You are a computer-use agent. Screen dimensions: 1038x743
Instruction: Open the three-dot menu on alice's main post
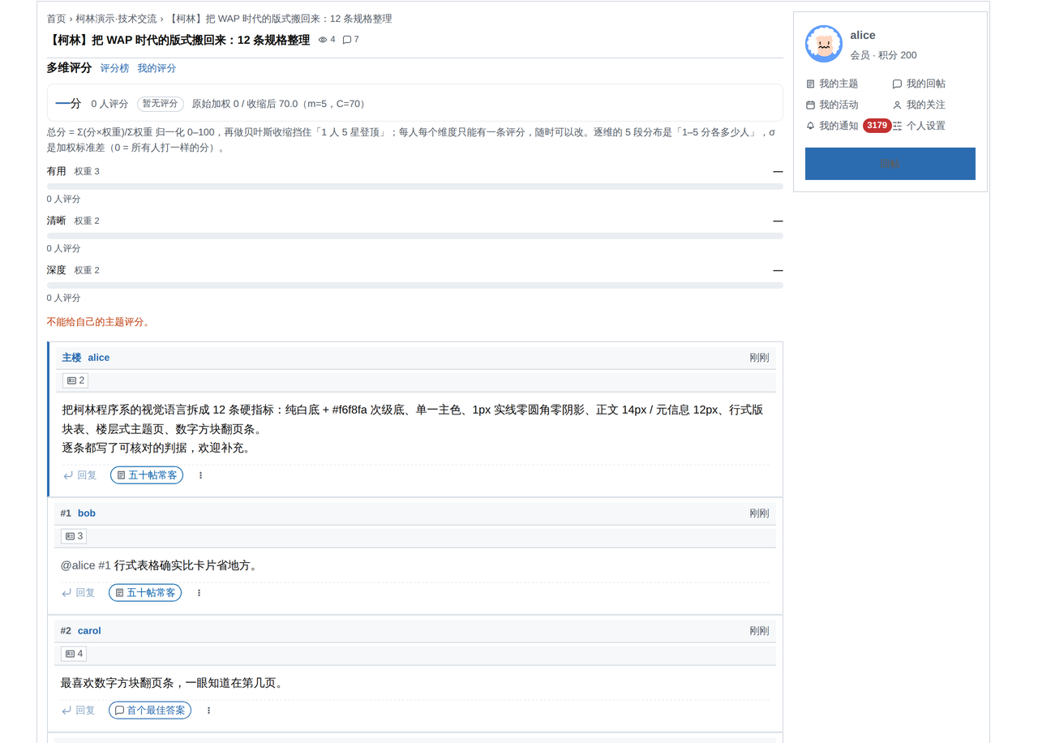(201, 475)
